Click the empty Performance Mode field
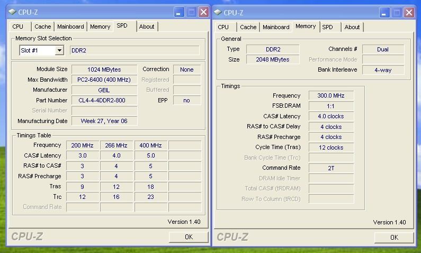 (383, 59)
